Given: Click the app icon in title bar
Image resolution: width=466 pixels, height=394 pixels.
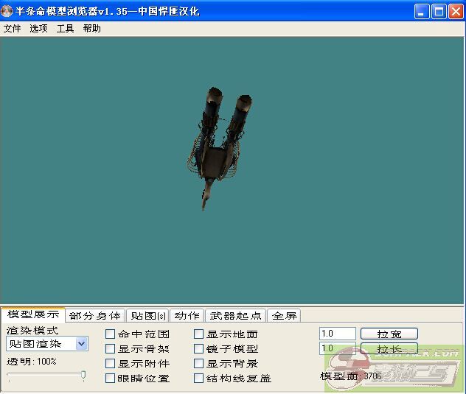Looking at the screenshot, I should coord(8,11).
